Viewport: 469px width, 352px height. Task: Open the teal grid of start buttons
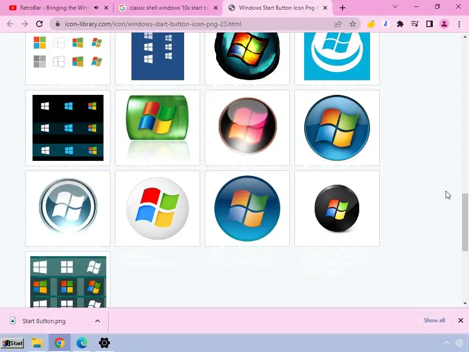(68, 282)
